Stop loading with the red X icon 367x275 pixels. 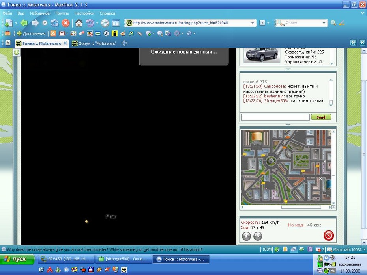[66, 23]
